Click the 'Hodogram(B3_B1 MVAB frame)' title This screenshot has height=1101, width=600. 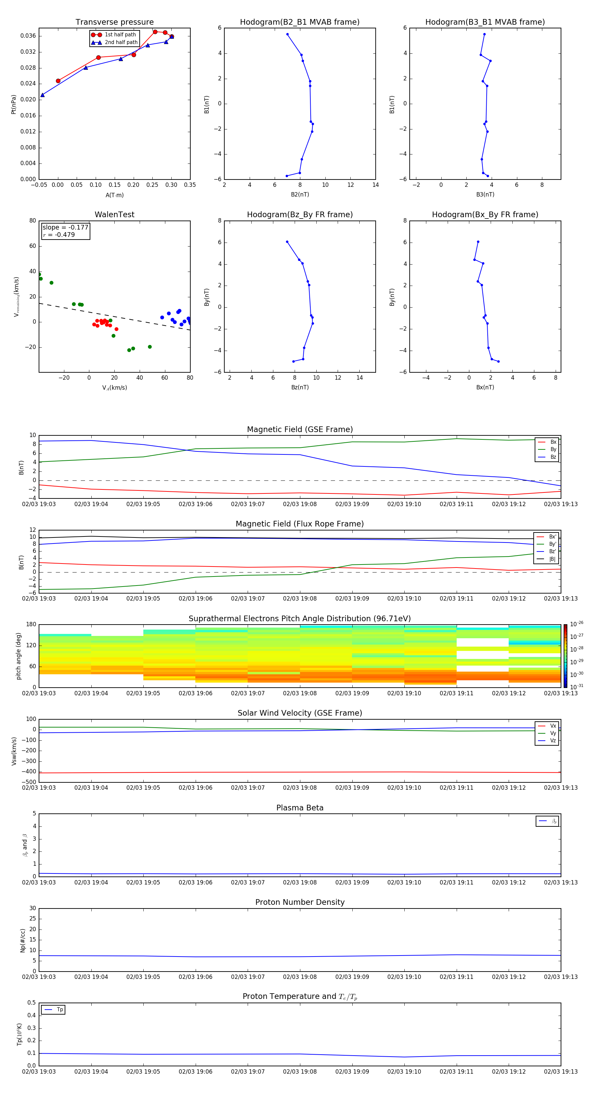(485, 22)
